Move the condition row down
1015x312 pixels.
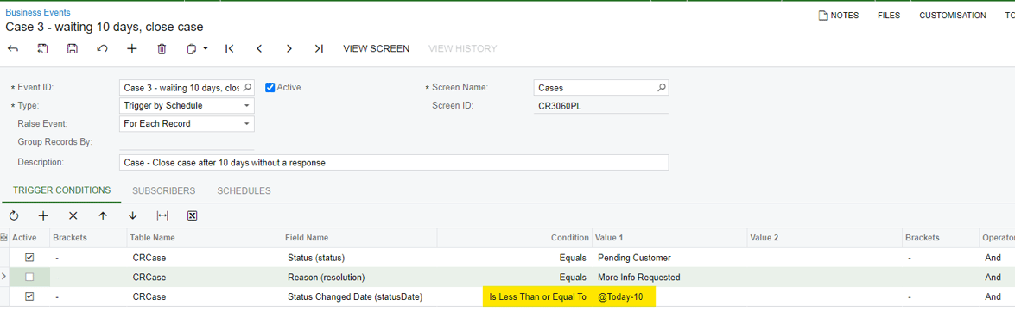(x=133, y=215)
